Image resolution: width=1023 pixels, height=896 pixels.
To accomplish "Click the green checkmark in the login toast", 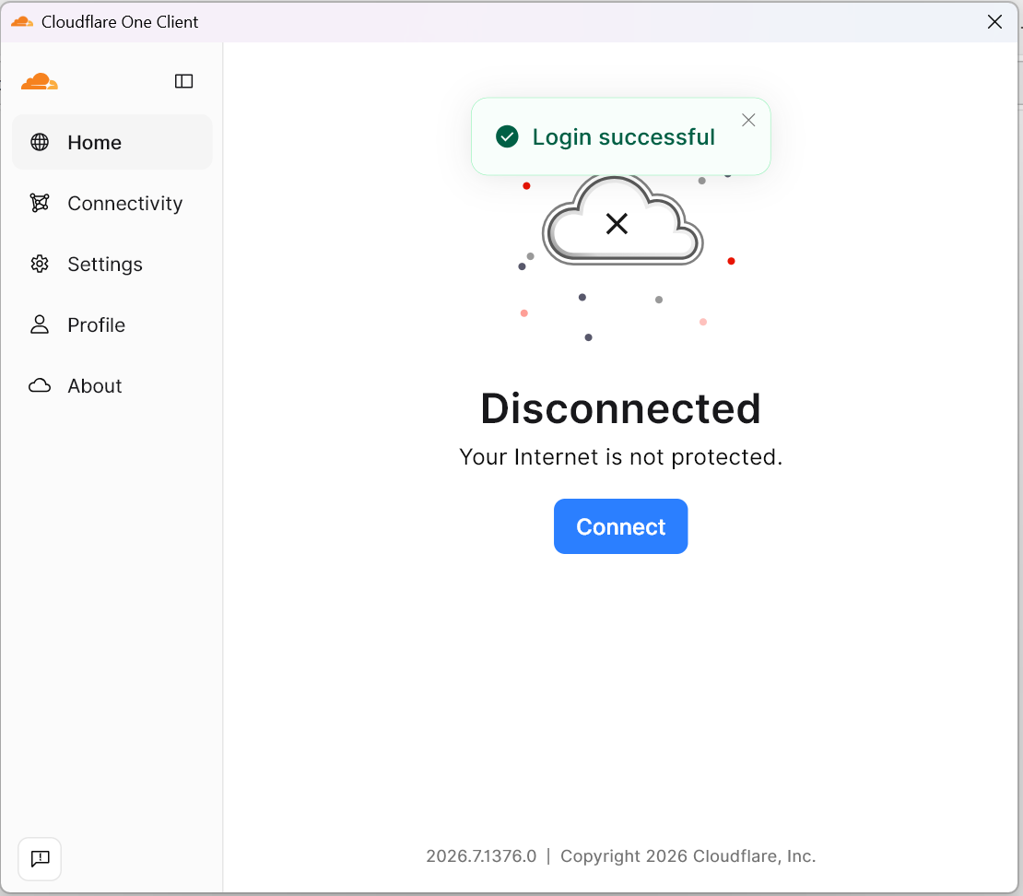I will click(x=507, y=137).
